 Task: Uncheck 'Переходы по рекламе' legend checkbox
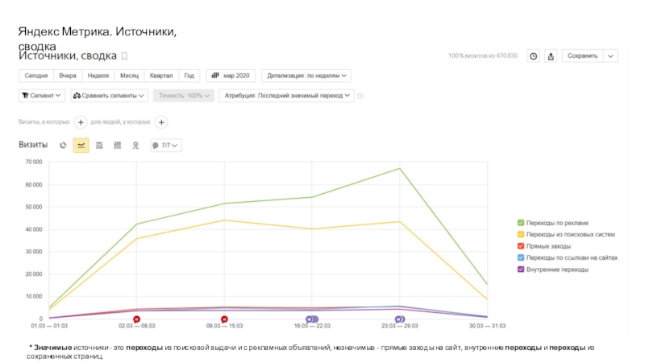click(521, 223)
